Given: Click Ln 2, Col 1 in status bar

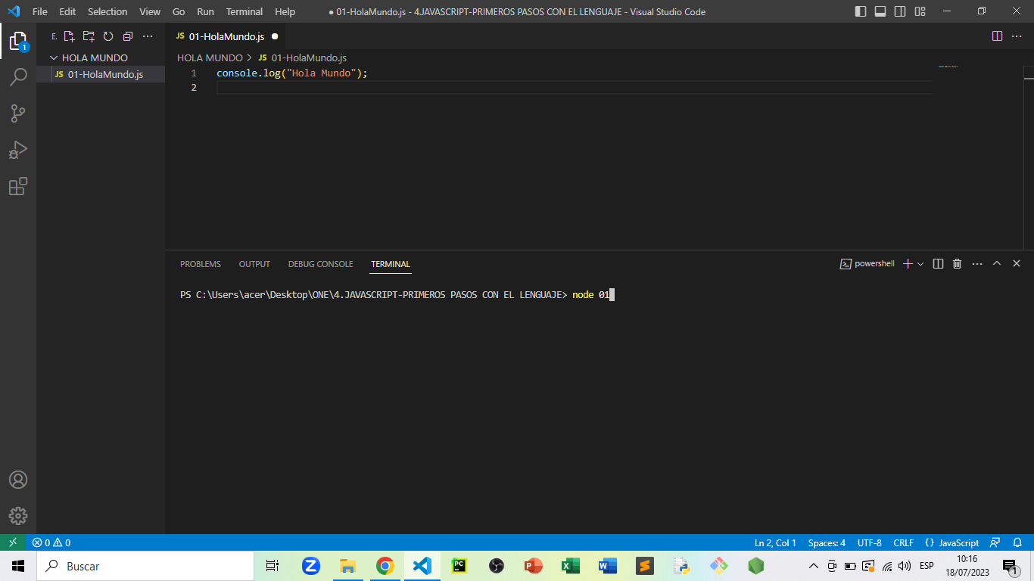Looking at the screenshot, I should 775,542.
